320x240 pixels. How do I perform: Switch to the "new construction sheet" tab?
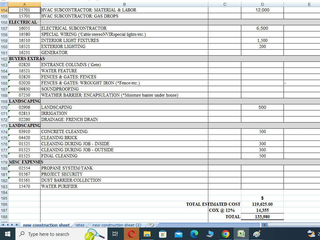[x=46, y=225]
